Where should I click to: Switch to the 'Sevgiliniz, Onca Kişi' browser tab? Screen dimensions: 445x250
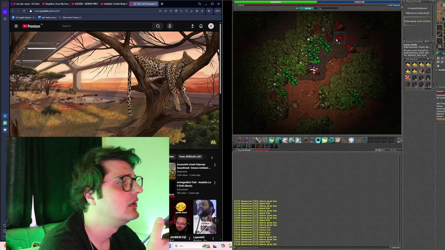56,4
